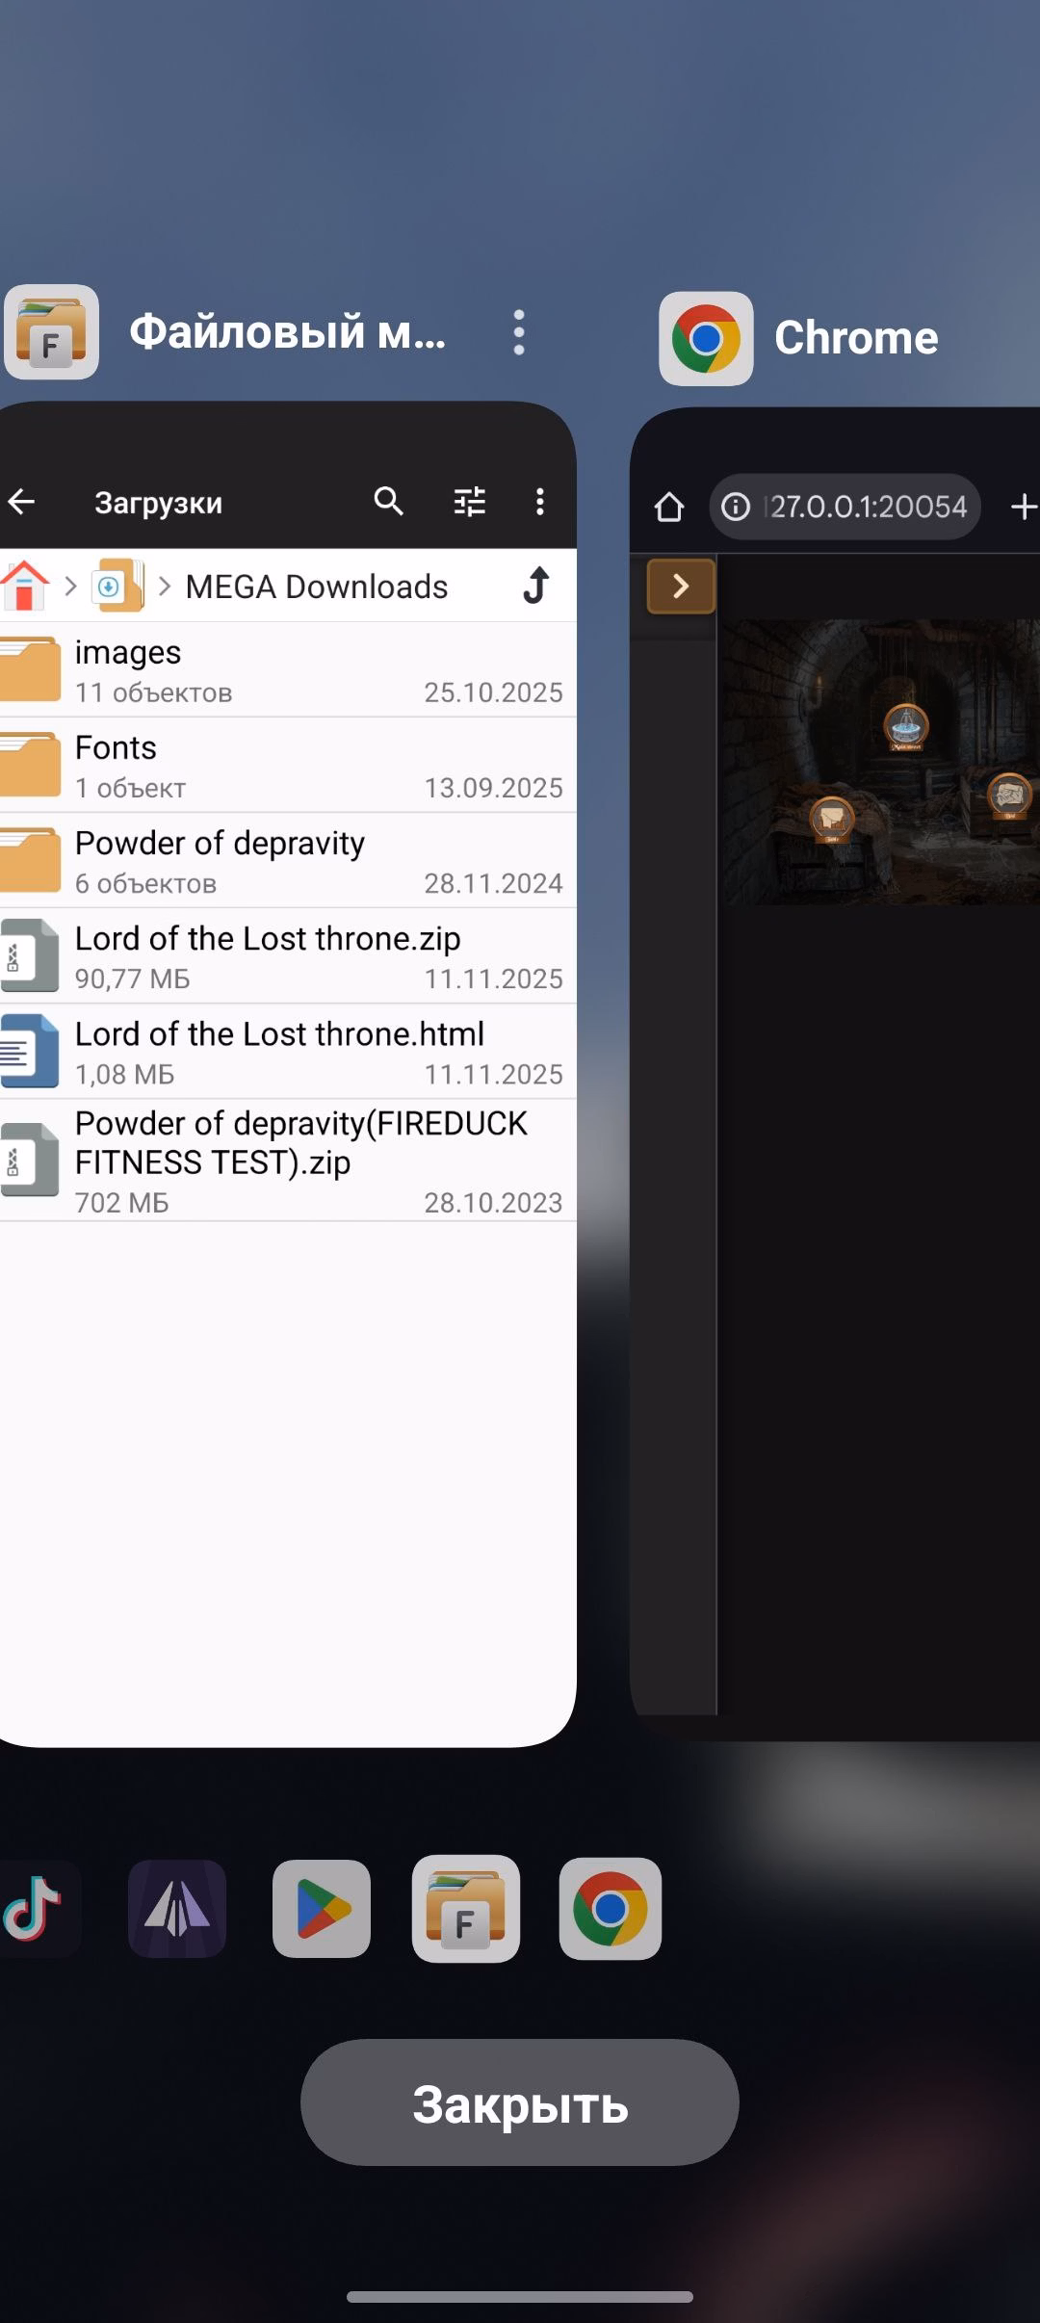
Task: Open the sort and filter sliders icon
Action: coord(470,501)
